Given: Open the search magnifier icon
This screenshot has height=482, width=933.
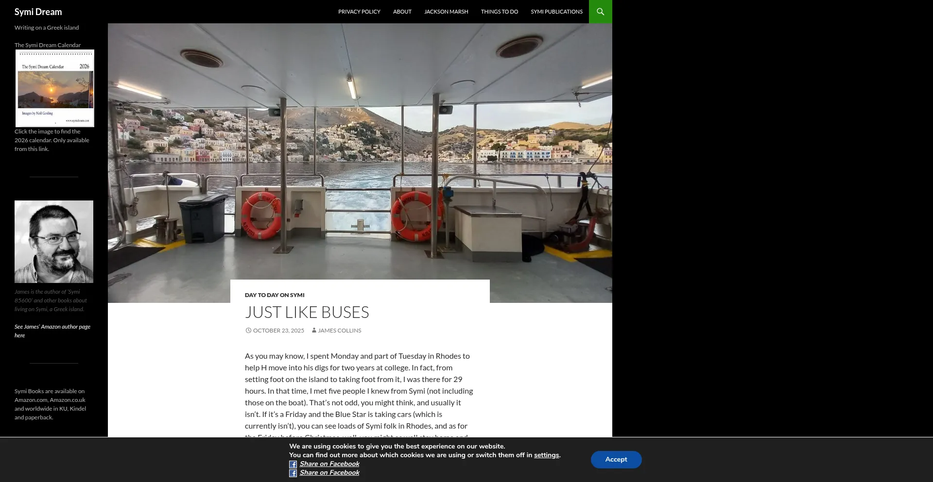Looking at the screenshot, I should click(600, 12).
